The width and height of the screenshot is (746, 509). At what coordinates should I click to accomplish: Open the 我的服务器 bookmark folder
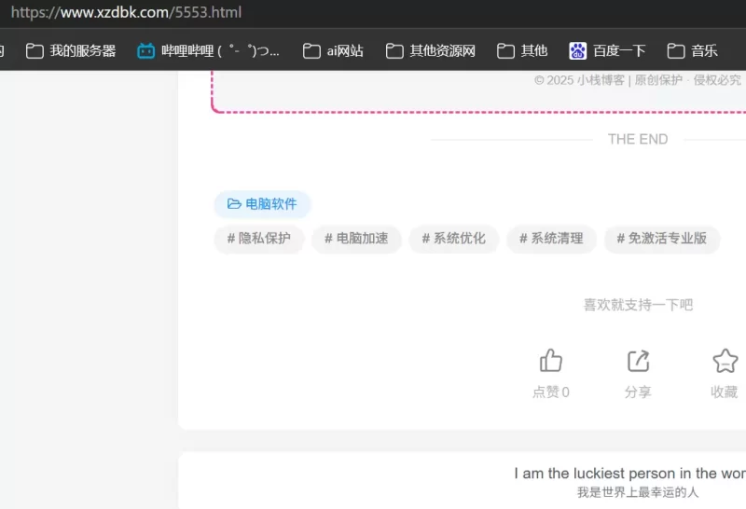71,51
